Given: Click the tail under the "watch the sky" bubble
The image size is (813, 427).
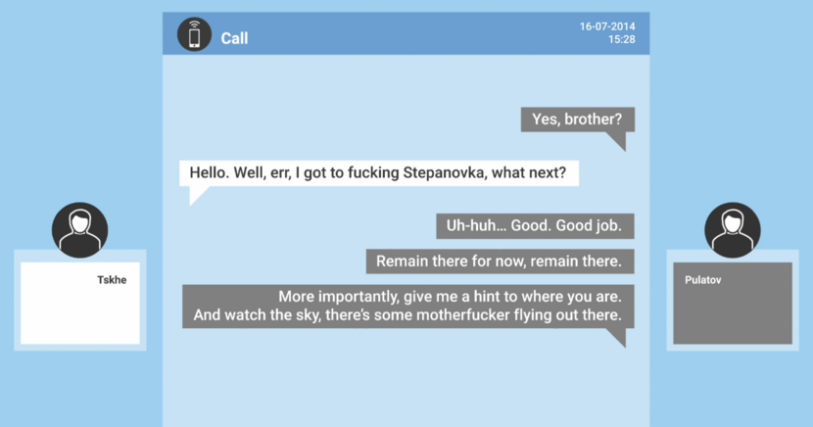Looking at the screenshot, I should pyautogui.click(x=617, y=337).
